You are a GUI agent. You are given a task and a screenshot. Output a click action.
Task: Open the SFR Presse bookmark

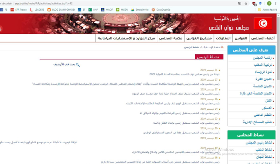18,10
